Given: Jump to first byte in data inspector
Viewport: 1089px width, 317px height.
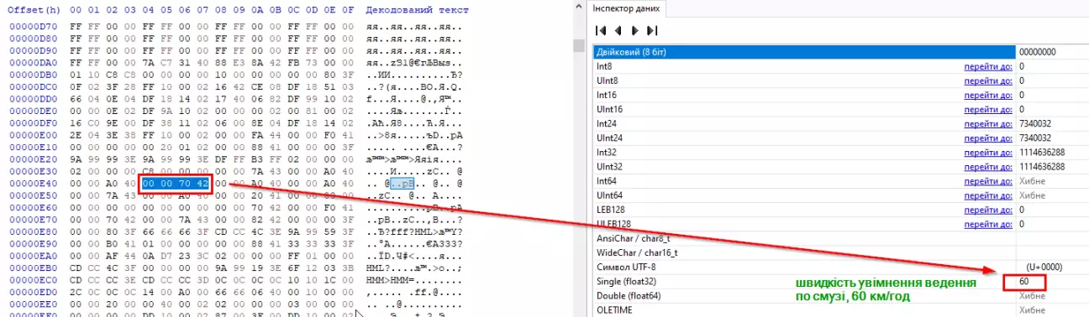Looking at the screenshot, I should 602,31.
